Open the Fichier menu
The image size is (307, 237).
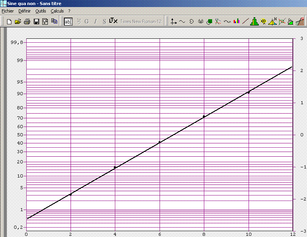(x=8, y=11)
